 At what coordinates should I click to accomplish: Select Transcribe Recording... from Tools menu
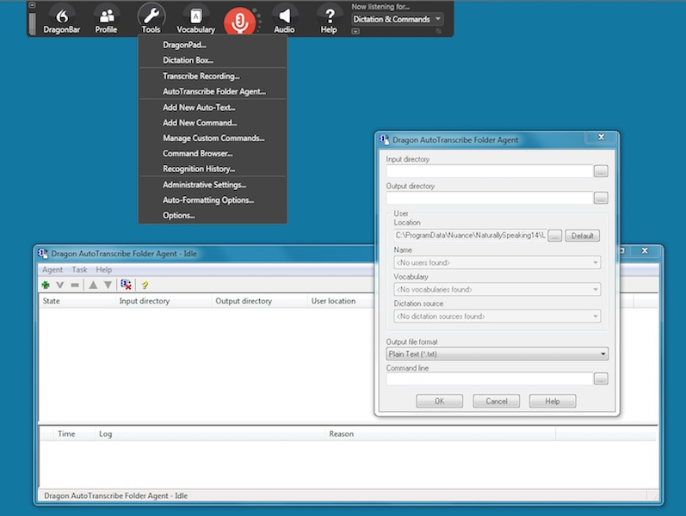click(201, 77)
